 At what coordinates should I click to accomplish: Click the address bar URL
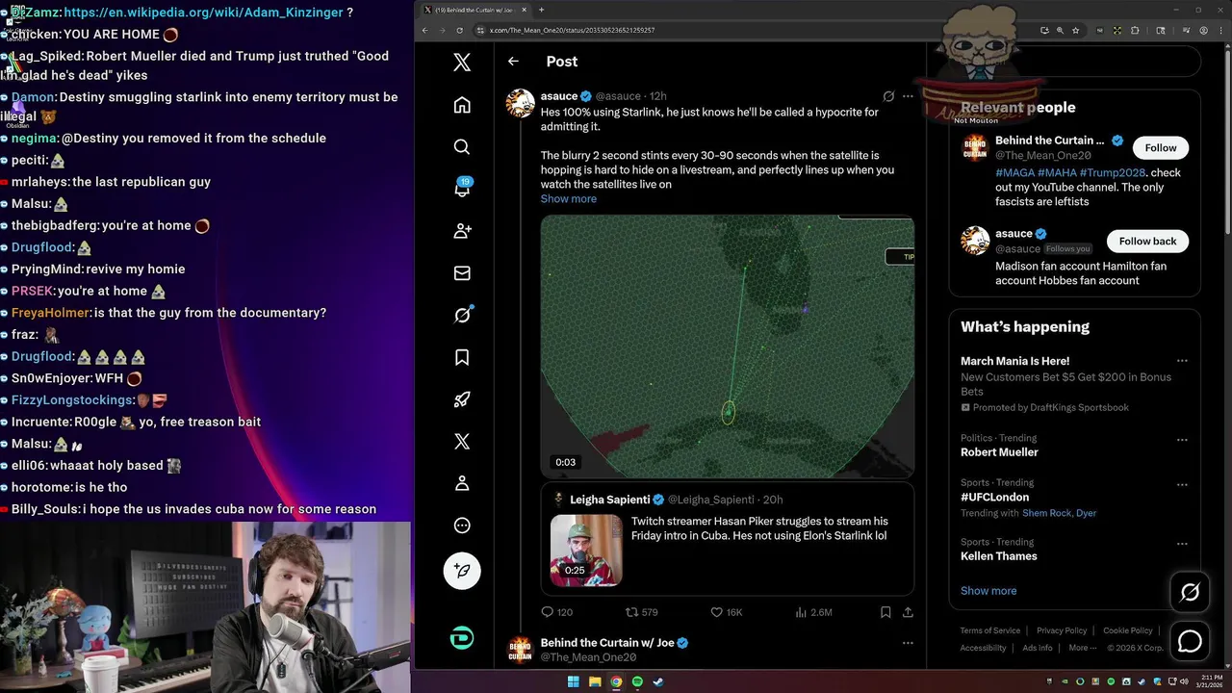pyautogui.click(x=572, y=30)
